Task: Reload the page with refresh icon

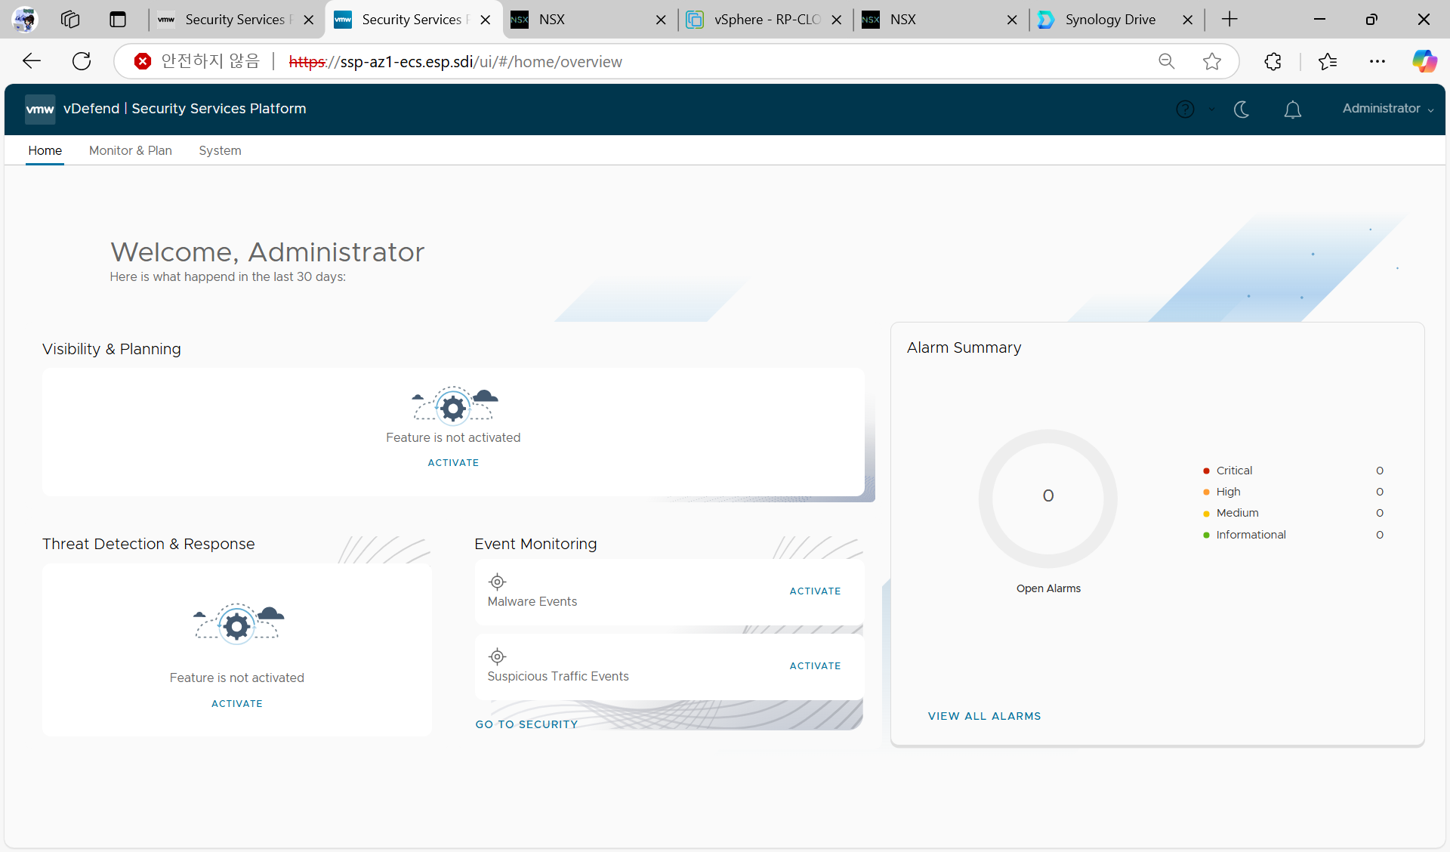Action: pyautogui.click(x=82, y=61)
